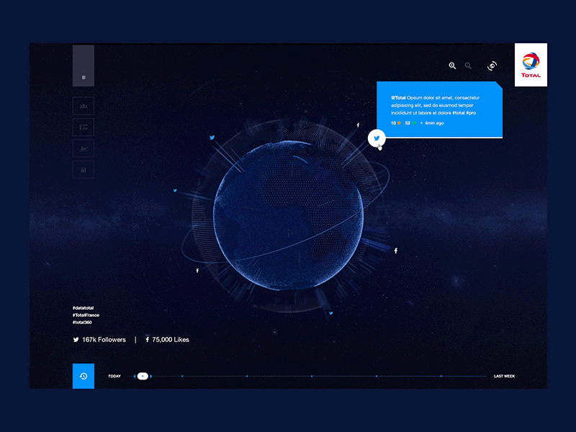
Task: Activate the 360° rotation icon
Action: pos(492,66)
